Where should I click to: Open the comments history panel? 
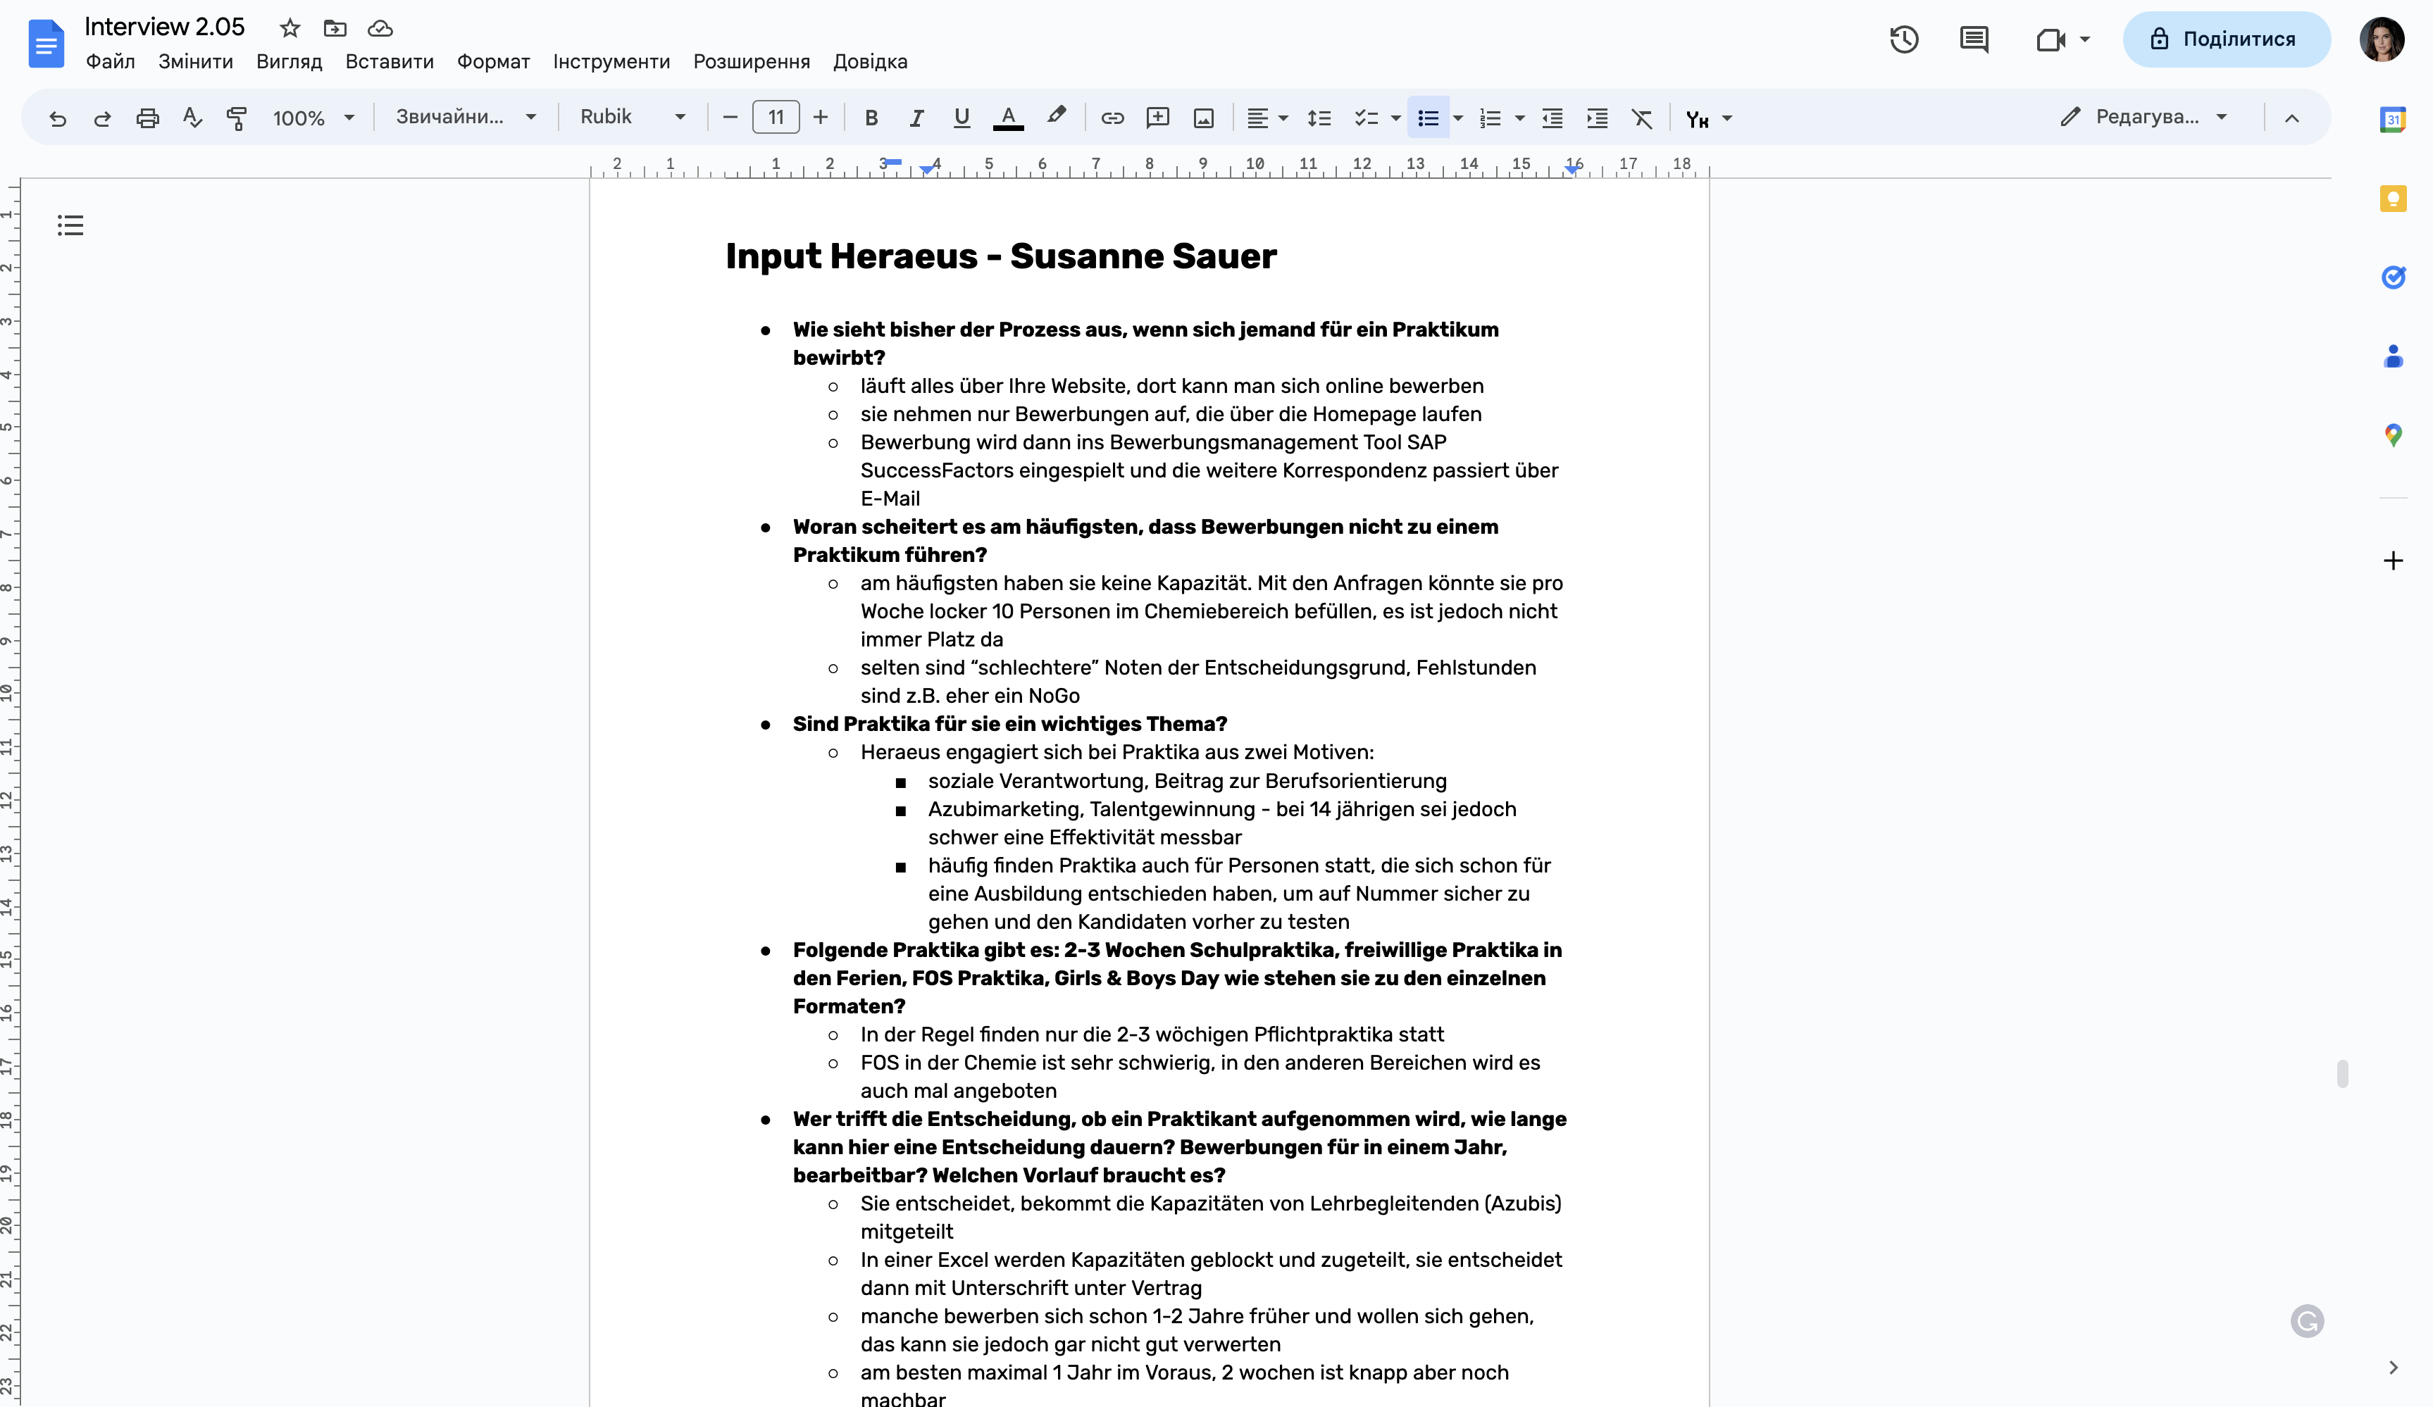[x=1974, y=39]
